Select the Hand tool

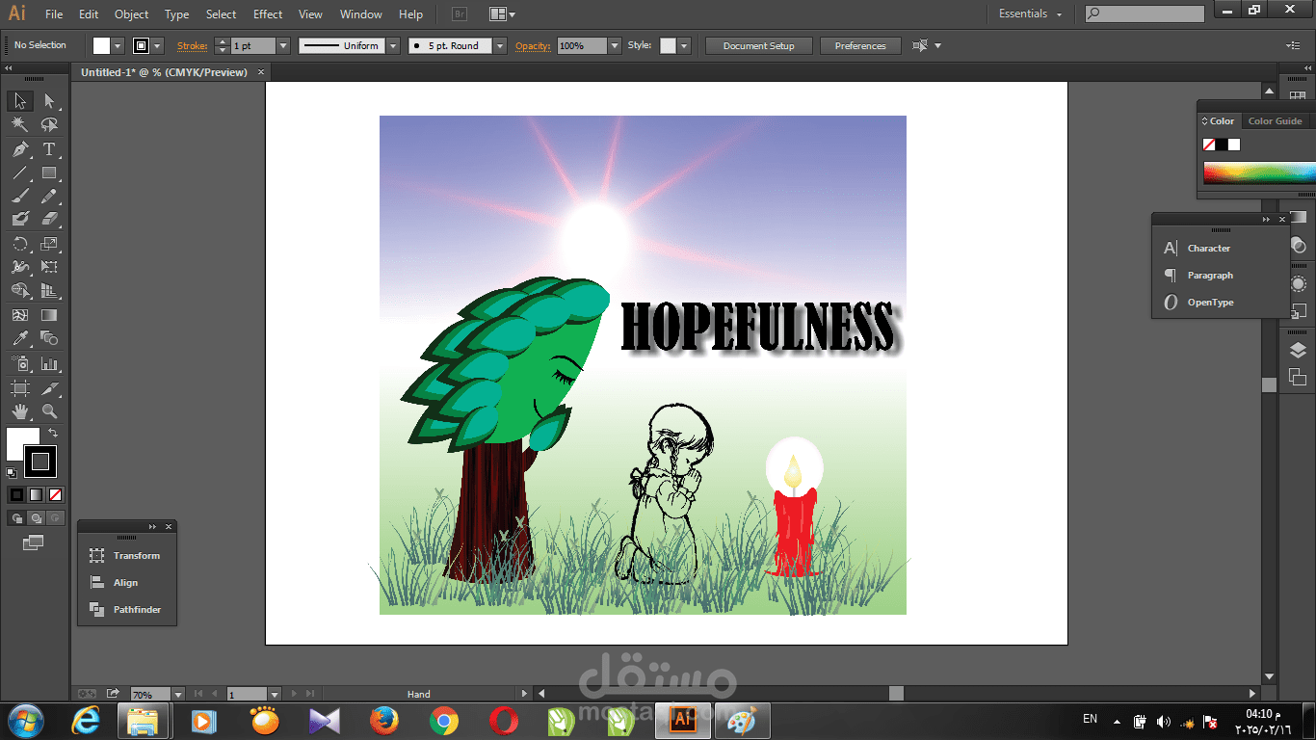click(x=20, y=411)
